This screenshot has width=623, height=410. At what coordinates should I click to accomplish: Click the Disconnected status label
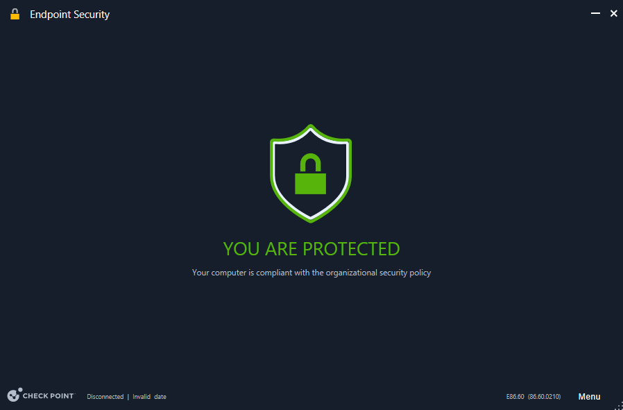105,397
